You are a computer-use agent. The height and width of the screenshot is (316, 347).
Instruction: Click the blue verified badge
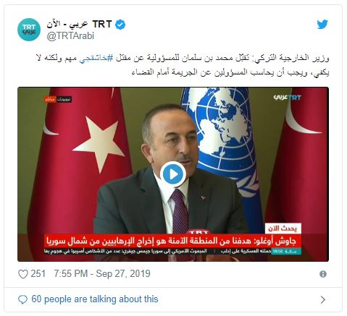(x=120, y=25)
